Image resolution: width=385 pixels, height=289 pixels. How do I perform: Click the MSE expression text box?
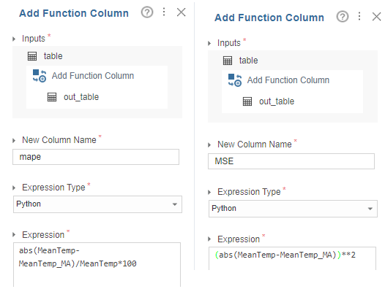click(292, 258)
